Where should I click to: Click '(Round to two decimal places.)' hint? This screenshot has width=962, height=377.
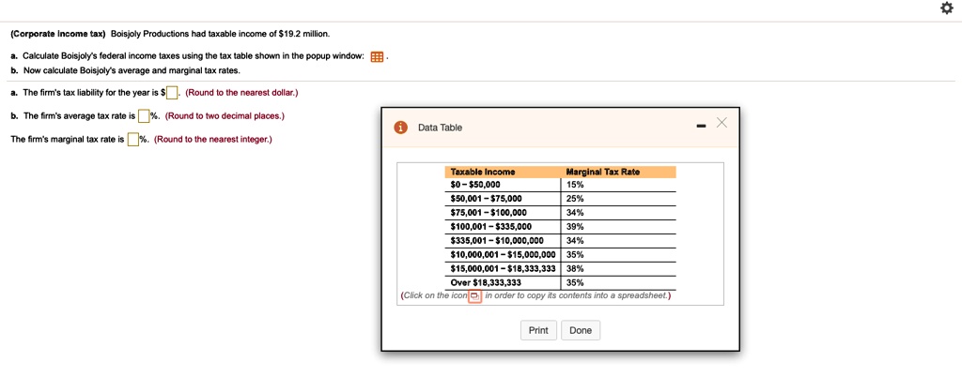[225, 115]
